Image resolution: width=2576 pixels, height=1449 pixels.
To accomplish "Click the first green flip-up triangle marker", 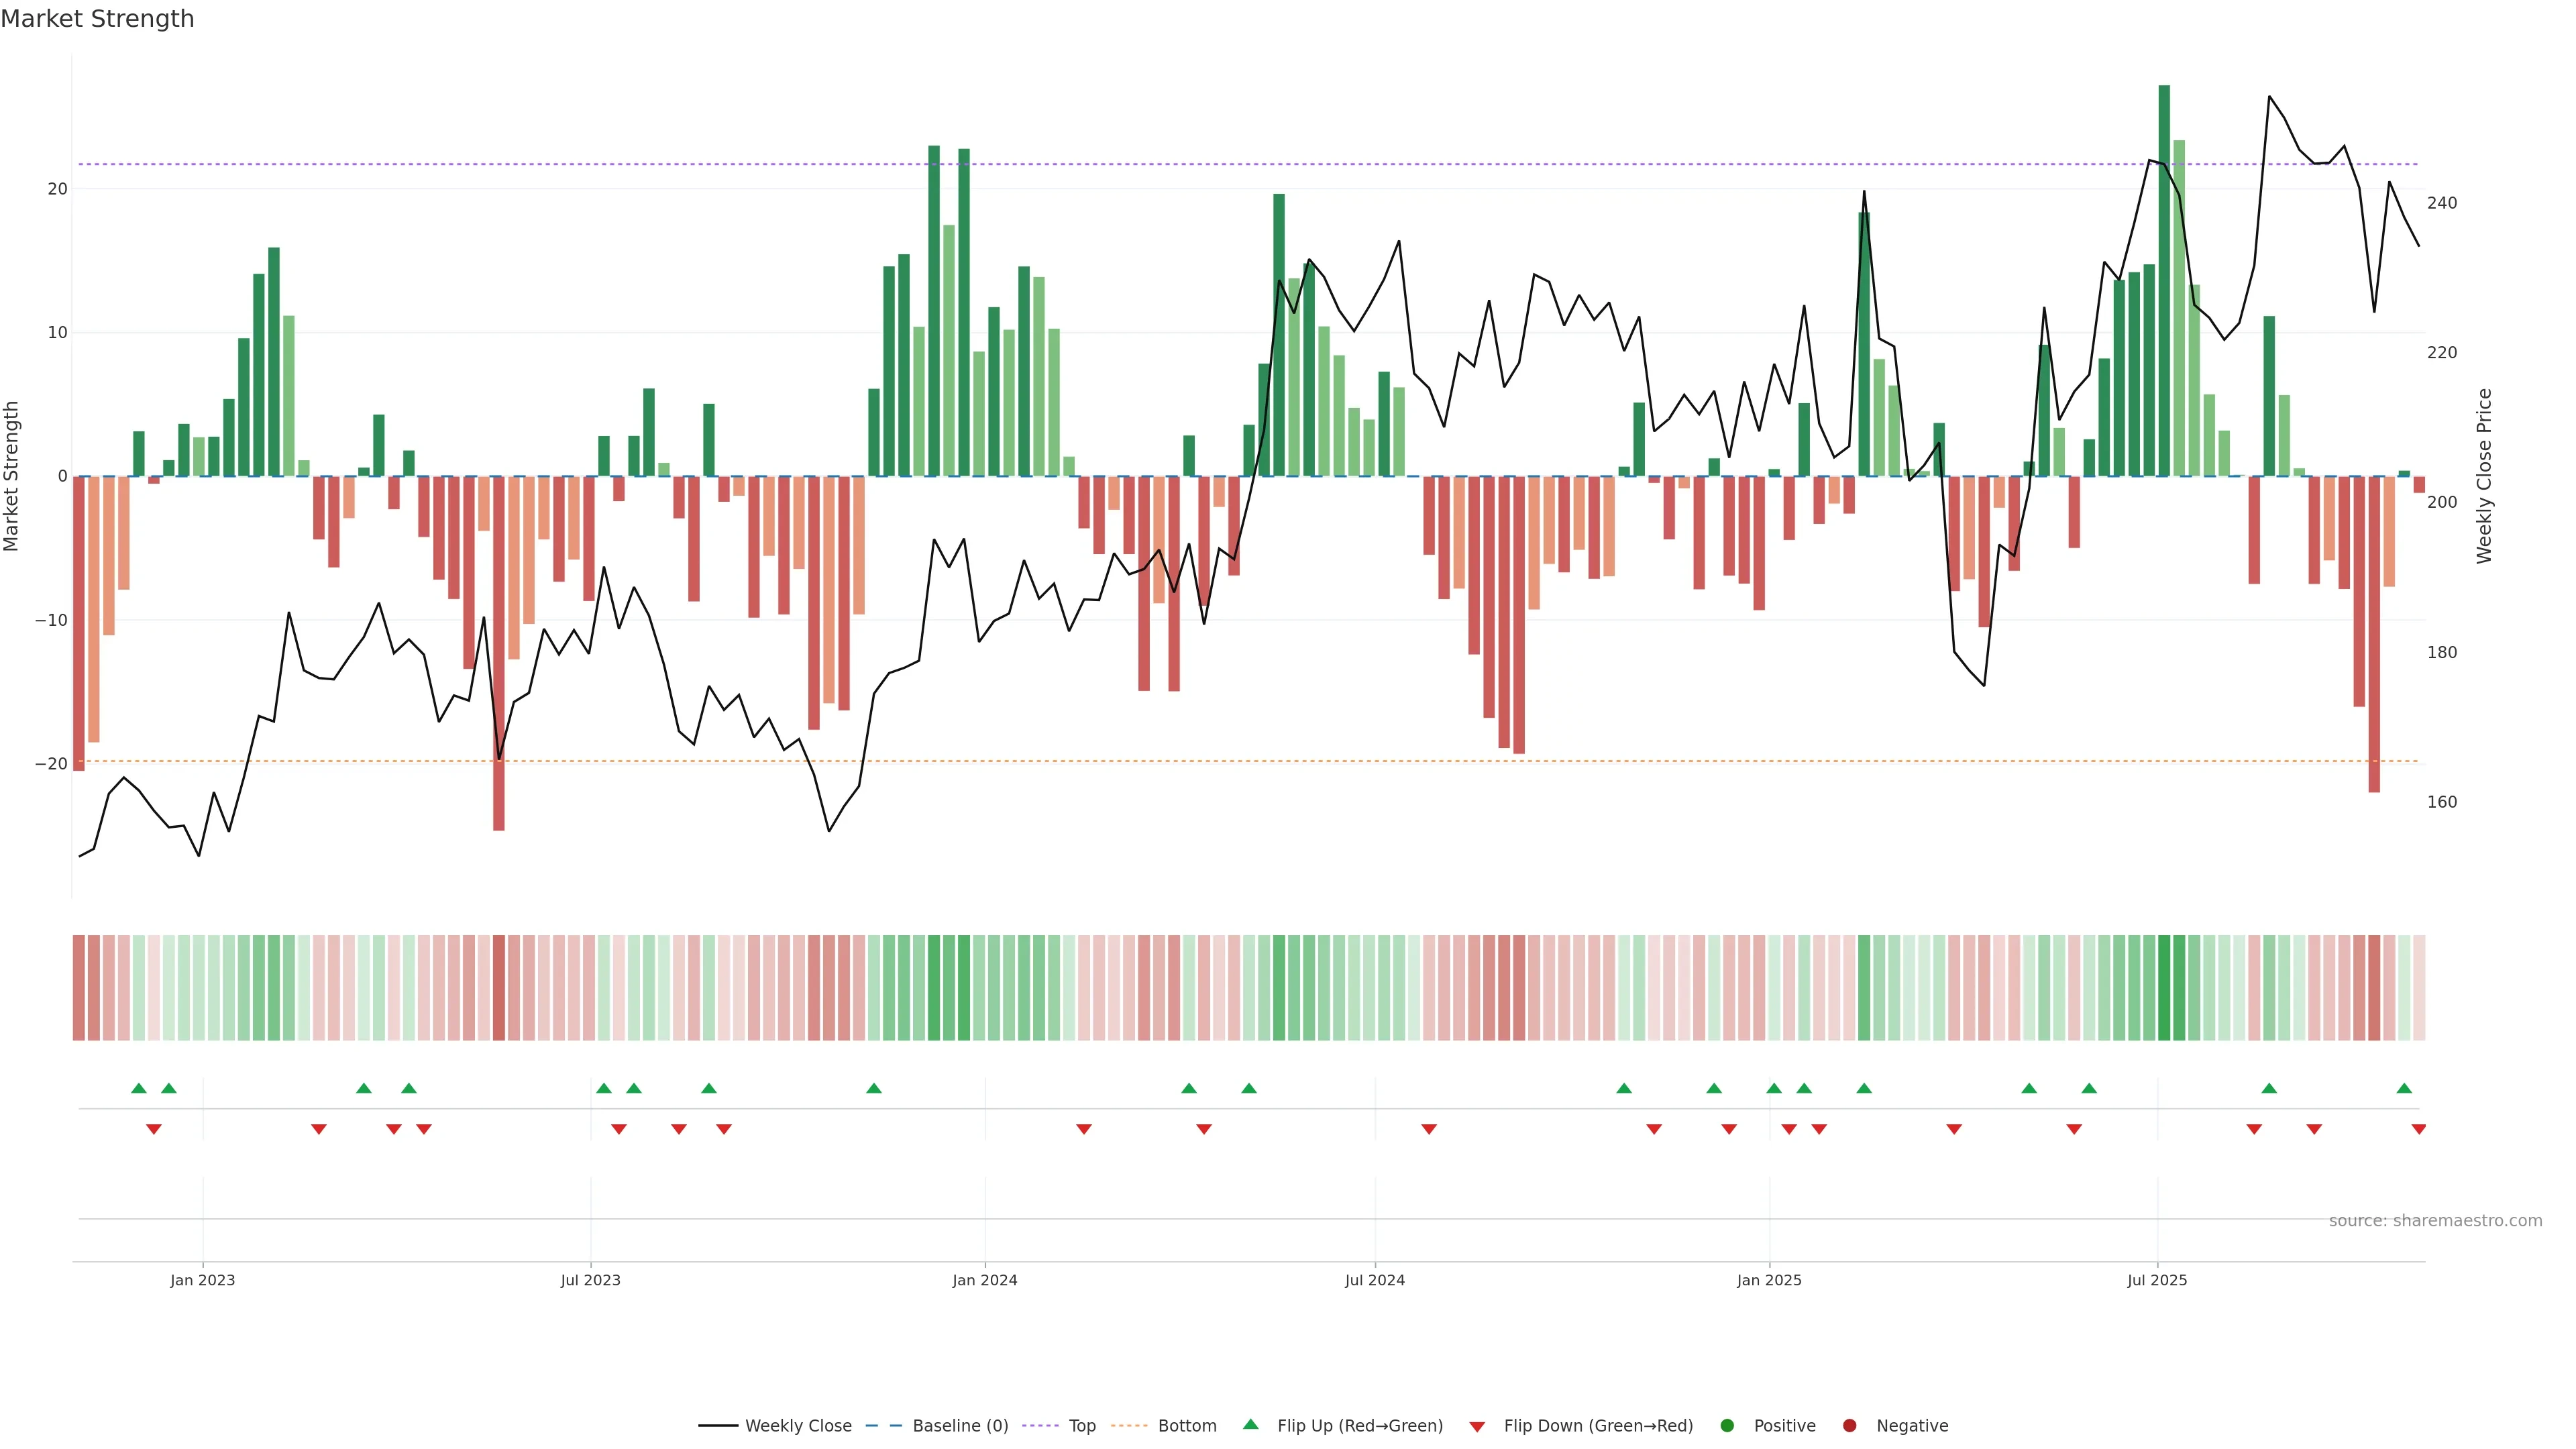I will (x=139, y=1088).
